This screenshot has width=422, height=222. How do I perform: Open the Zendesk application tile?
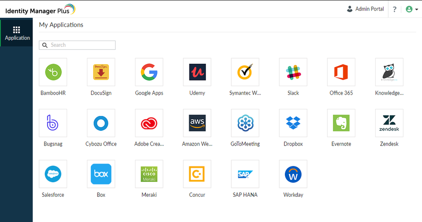(x=389, y=123)
